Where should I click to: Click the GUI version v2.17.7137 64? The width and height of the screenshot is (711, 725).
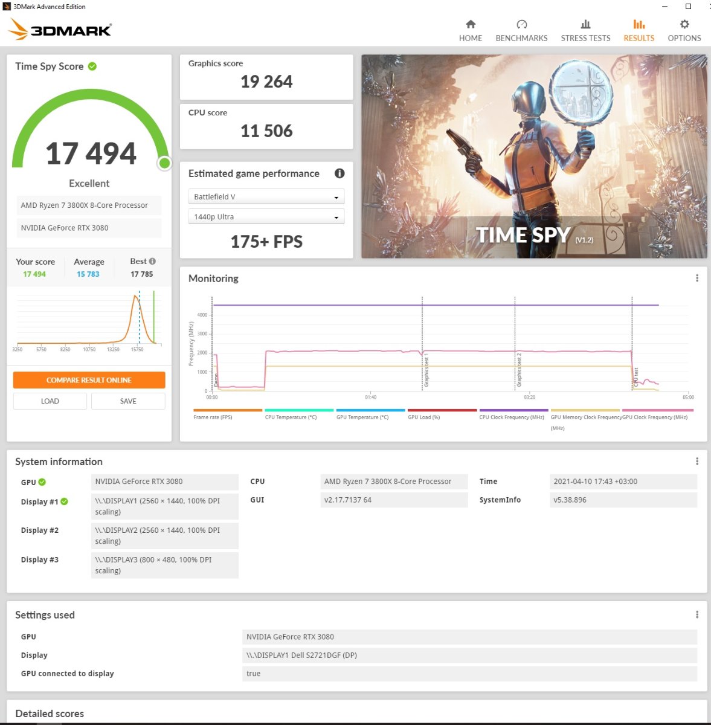pyautogui.click(x=394, y=500)
